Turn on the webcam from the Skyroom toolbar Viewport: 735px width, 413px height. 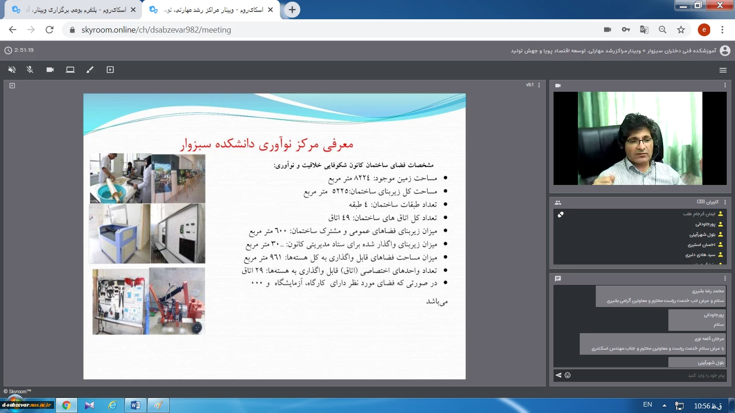50,70
